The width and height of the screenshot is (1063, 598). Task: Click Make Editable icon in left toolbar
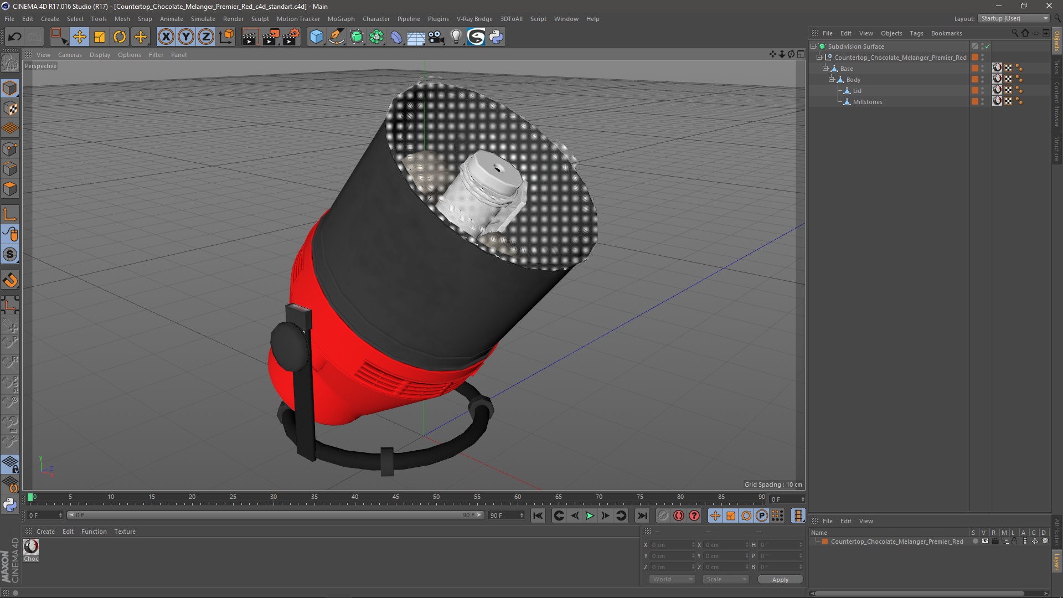coord(10,63)
